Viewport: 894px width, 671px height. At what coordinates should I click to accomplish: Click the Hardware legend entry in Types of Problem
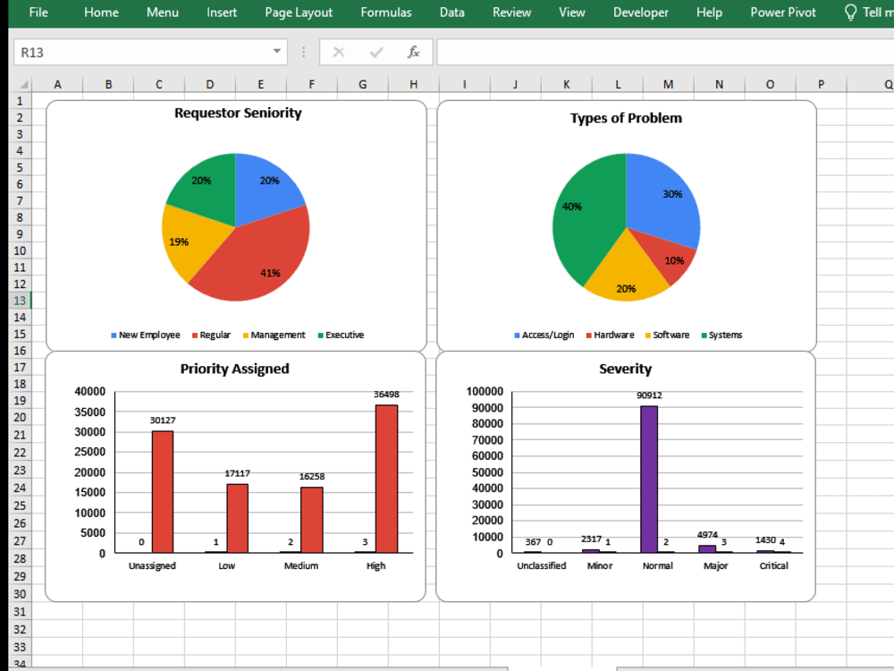(614, 335)
